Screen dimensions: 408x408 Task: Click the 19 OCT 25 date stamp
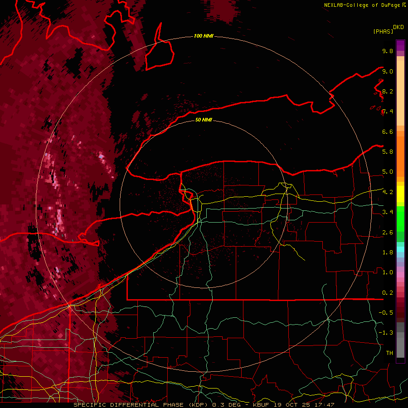pyautogui.click(x=291, y=405)
